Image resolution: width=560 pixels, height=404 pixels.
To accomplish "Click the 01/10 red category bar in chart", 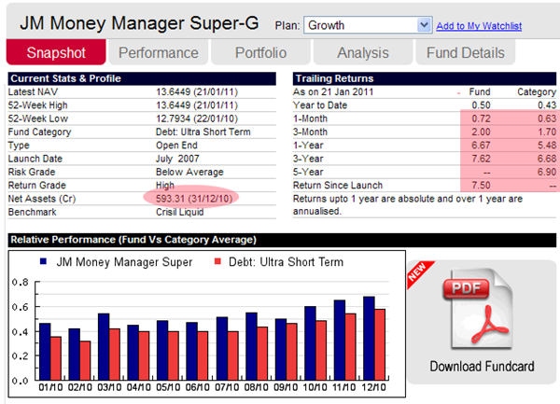I will tap(56, 358).
